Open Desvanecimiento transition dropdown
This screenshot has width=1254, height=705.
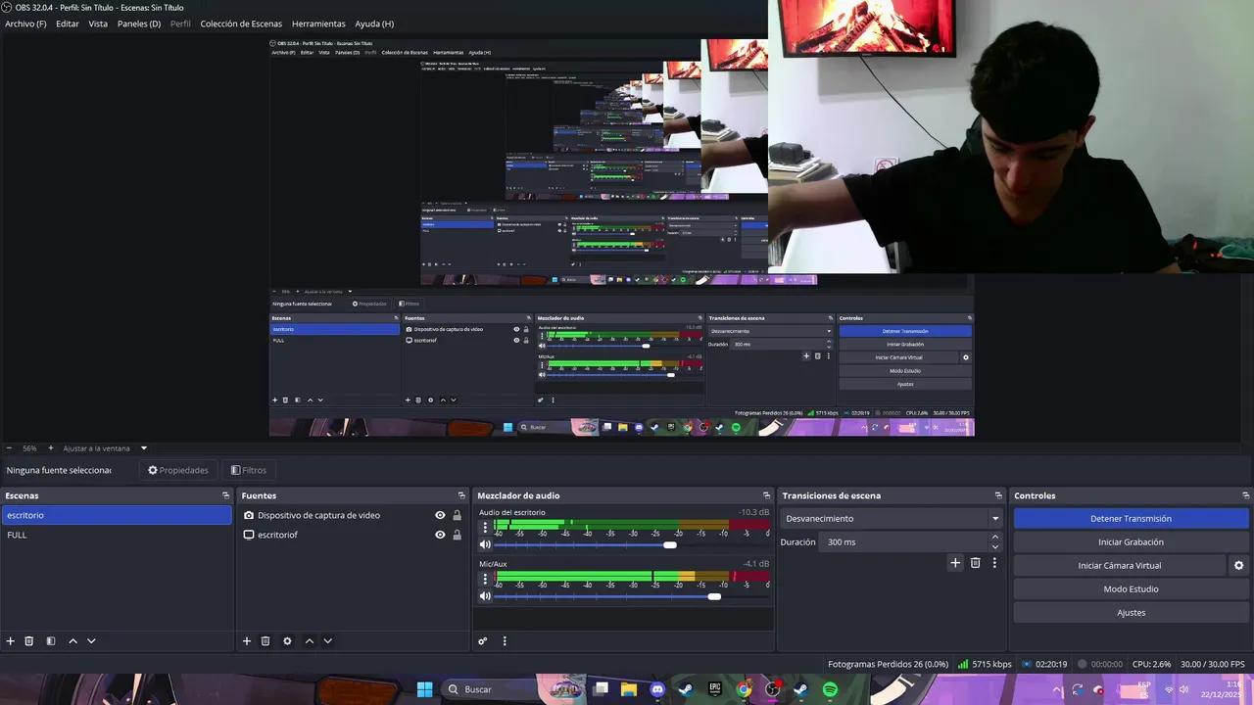892,519
